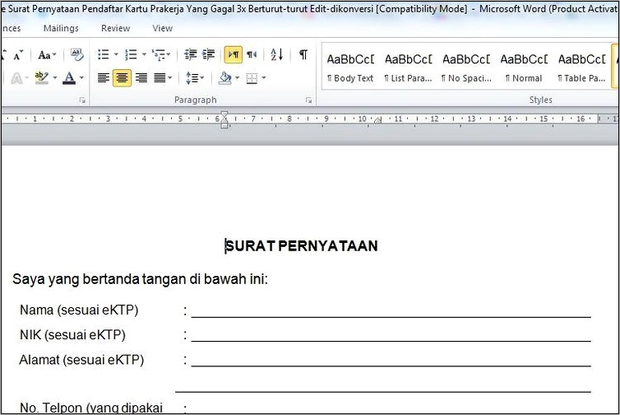Click the blank line after Alamat
This screenshot has width=620, height=415.
(391, 366)
